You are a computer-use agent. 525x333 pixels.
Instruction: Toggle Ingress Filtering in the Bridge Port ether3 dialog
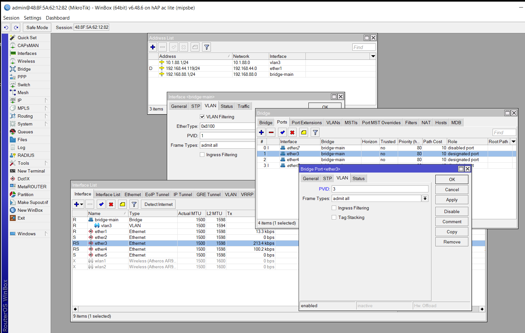point(334,208)
